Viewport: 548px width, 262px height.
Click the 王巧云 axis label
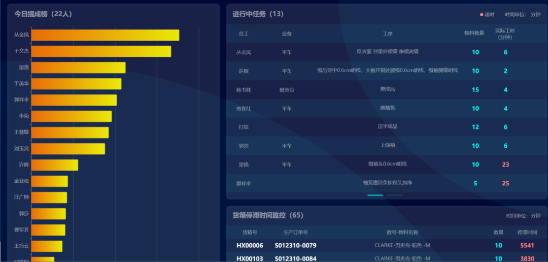(x=21, y=246)
